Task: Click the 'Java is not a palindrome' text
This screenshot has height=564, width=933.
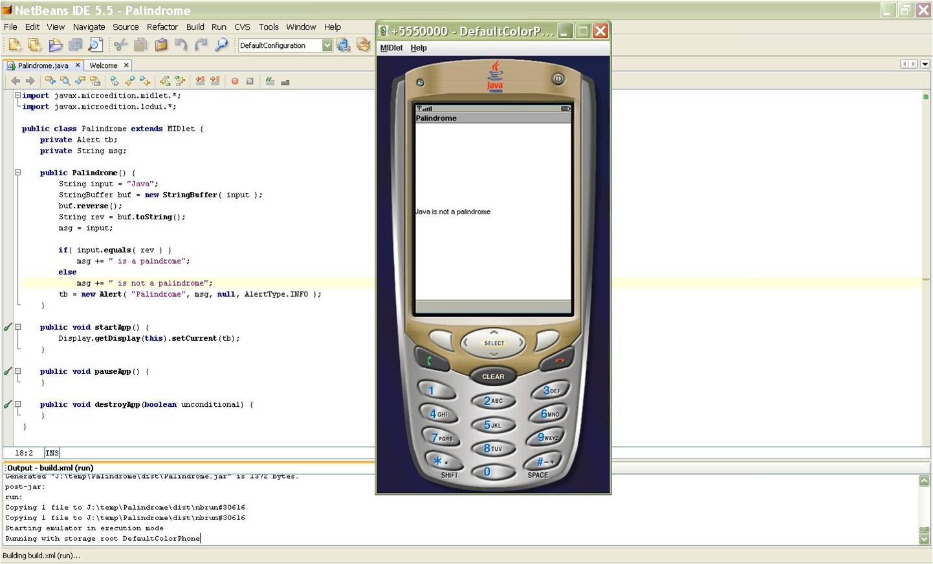Action: coord(453,211)
